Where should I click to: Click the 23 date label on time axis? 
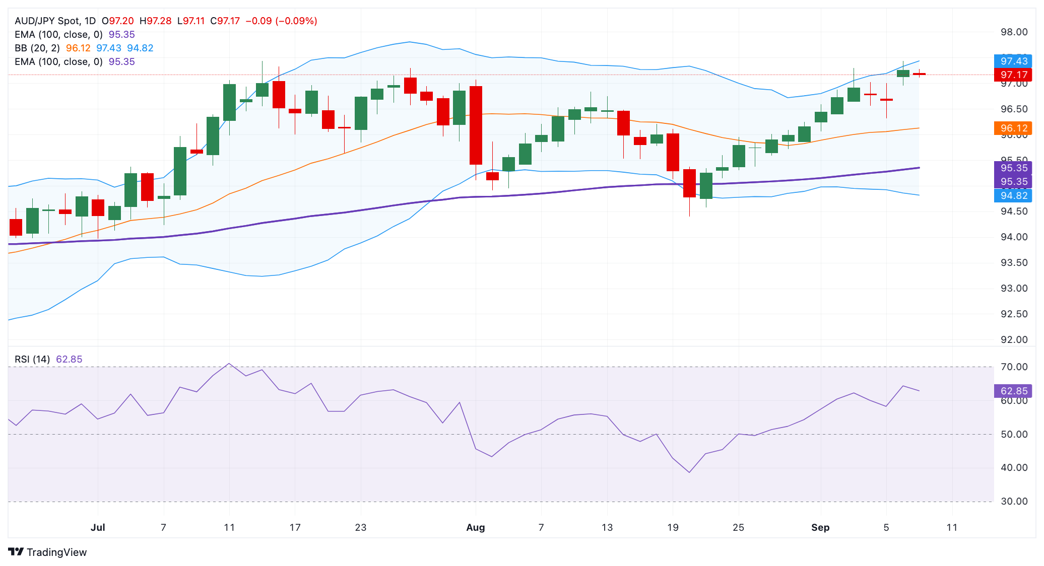[x=360, y=527]
